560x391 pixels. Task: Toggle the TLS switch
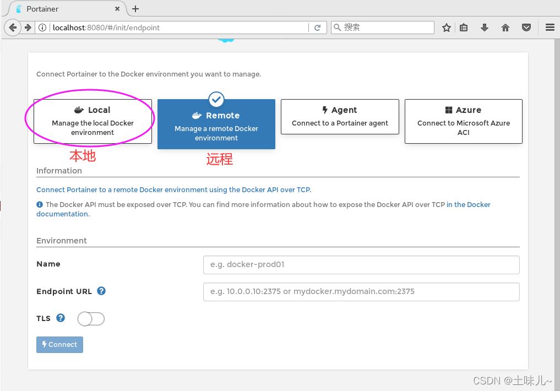tap(91, 319)
